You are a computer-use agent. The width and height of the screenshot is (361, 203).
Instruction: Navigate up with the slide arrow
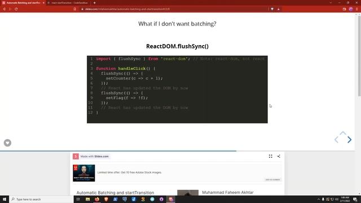[343, 133]
